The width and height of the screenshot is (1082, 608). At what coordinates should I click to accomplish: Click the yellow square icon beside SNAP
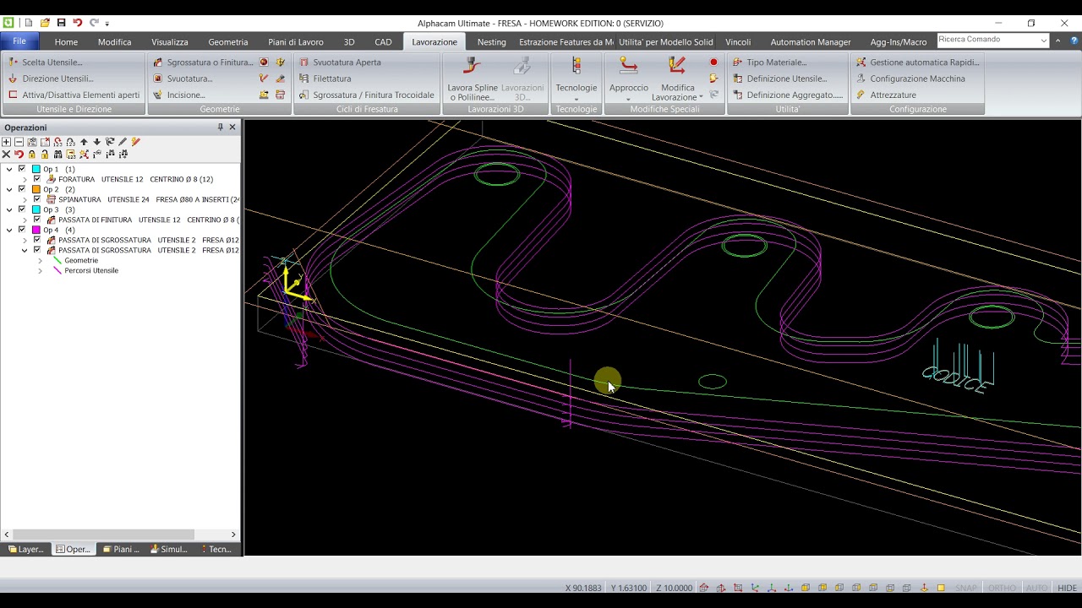[941, 588]
